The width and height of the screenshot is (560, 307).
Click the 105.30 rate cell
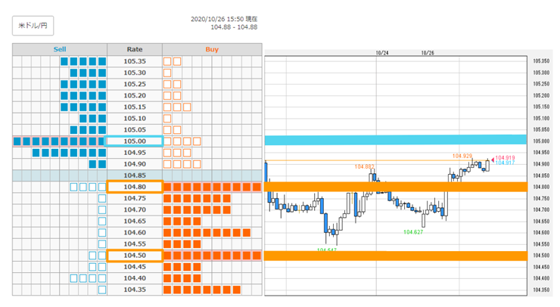click(x=135, y=73)
